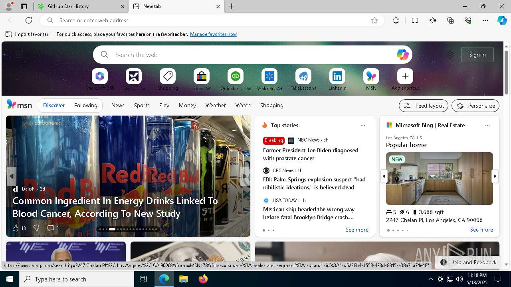Screen dimensions: 511x287
Task: Toggle Split screen in Edge toolbar
Action: click(415, 20)
